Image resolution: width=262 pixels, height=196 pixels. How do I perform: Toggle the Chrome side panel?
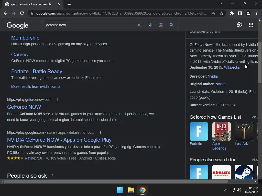[240, 13]
